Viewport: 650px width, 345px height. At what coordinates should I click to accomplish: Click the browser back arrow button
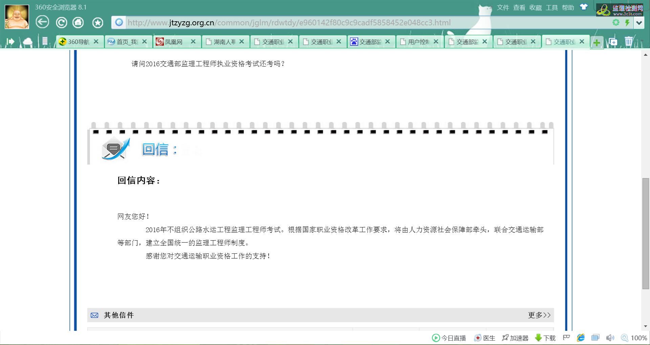[42, 23]
